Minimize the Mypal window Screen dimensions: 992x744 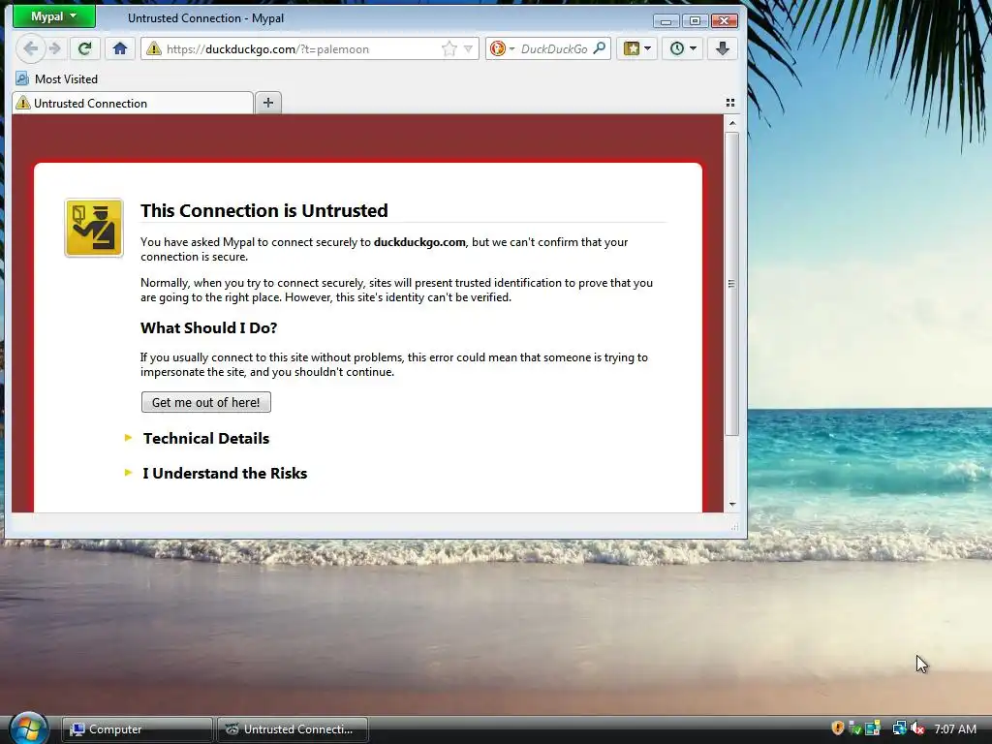tap(666, 21)
